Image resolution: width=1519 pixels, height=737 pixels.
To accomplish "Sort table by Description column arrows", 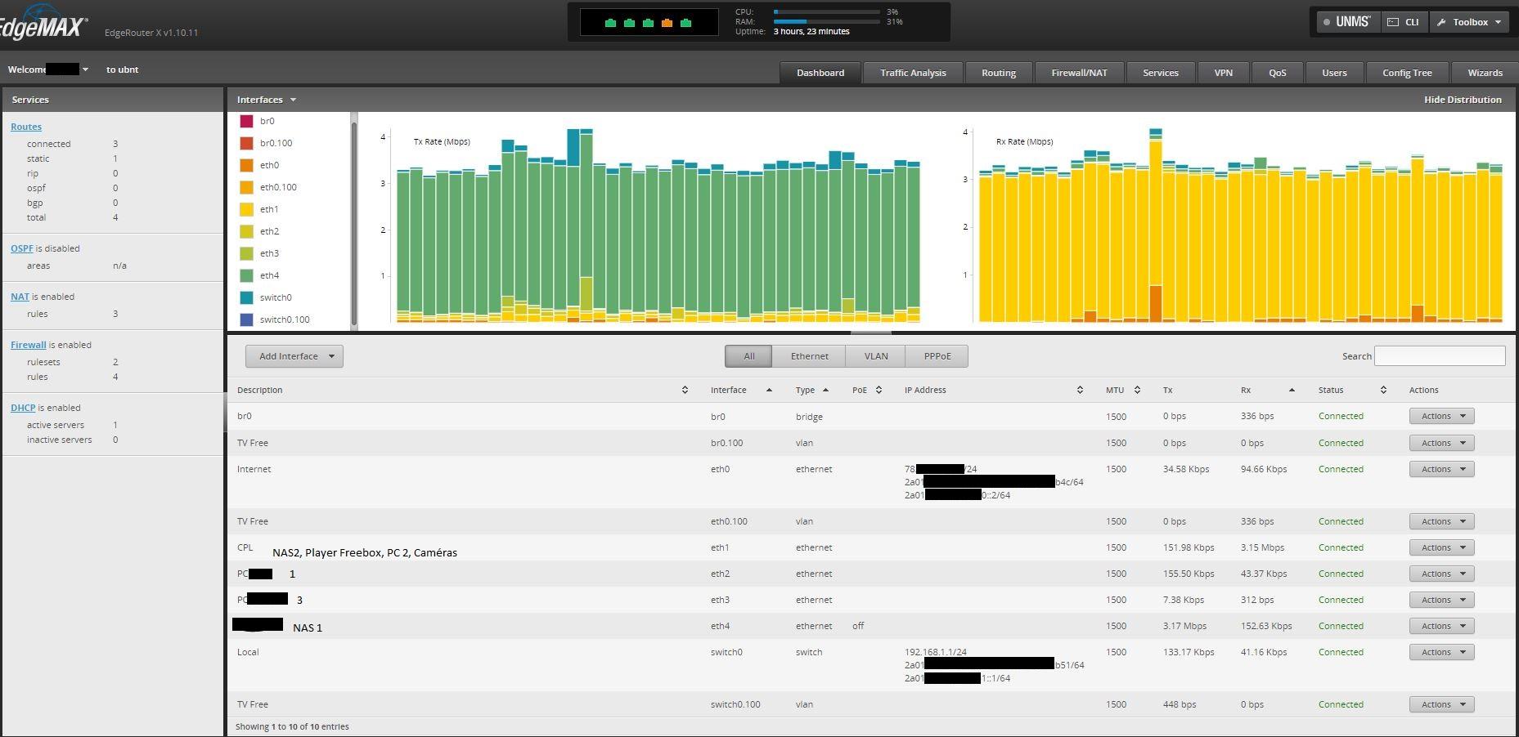I will [685, 390].
